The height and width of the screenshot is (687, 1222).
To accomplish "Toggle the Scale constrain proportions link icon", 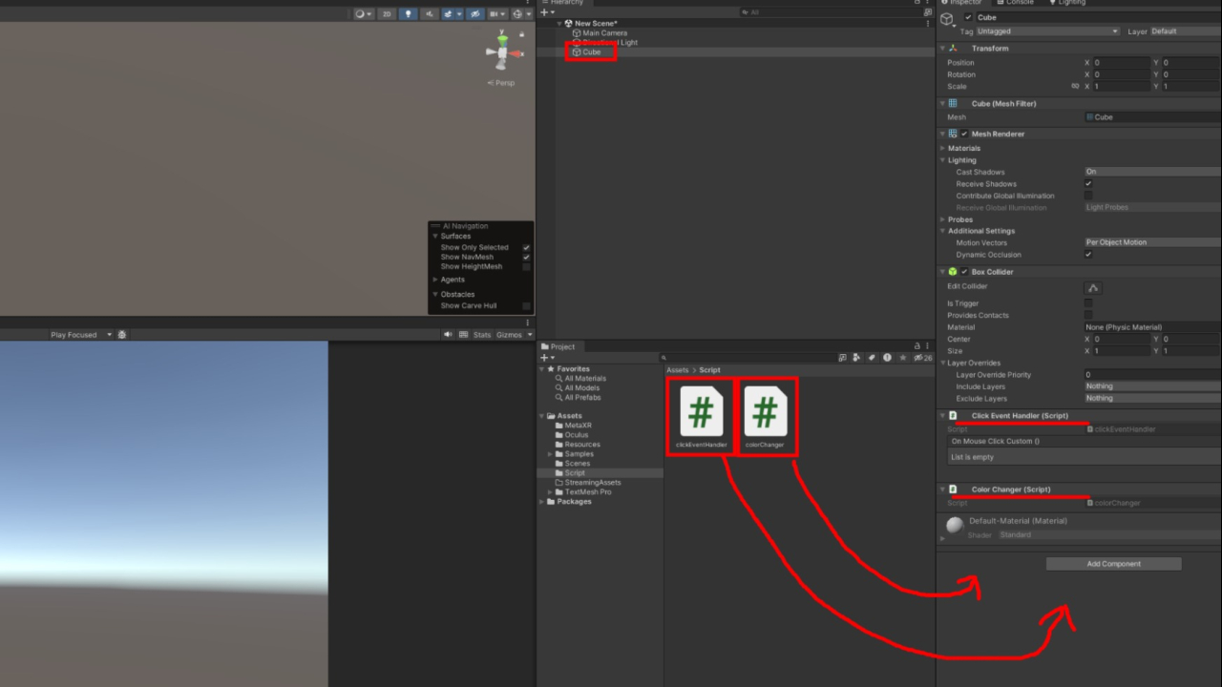I will point(1075,86).
